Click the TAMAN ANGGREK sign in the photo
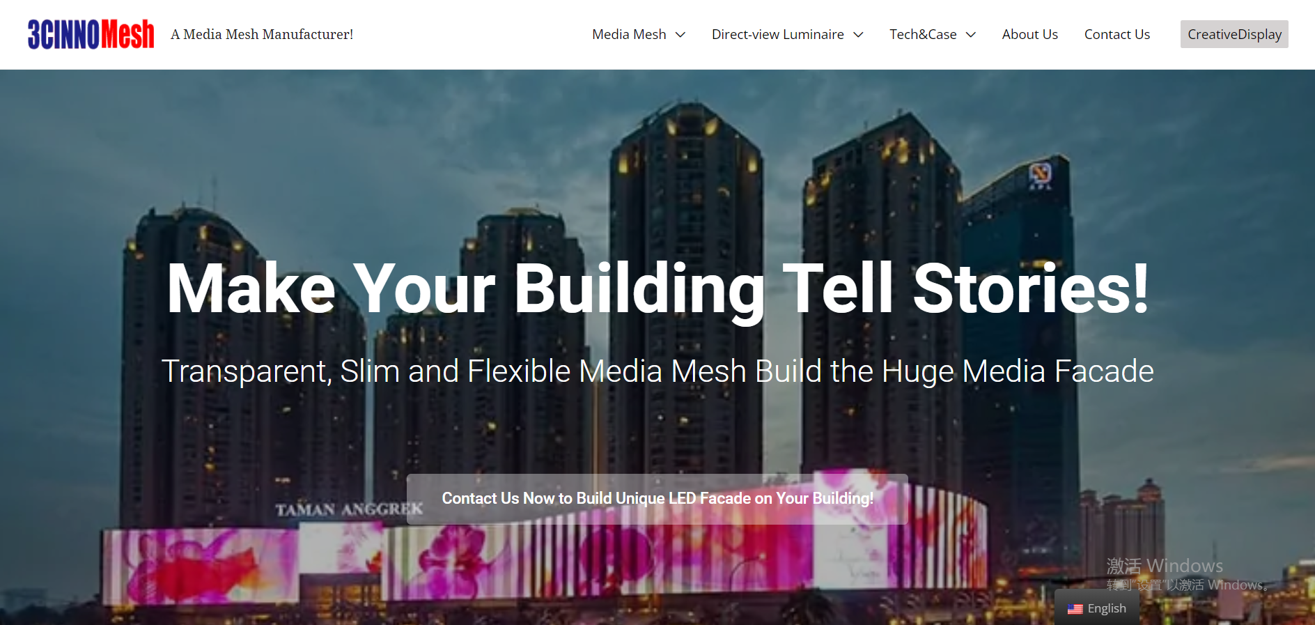Image resolution: width=1315 pixels, height=625 pixels. click(349, 509)
